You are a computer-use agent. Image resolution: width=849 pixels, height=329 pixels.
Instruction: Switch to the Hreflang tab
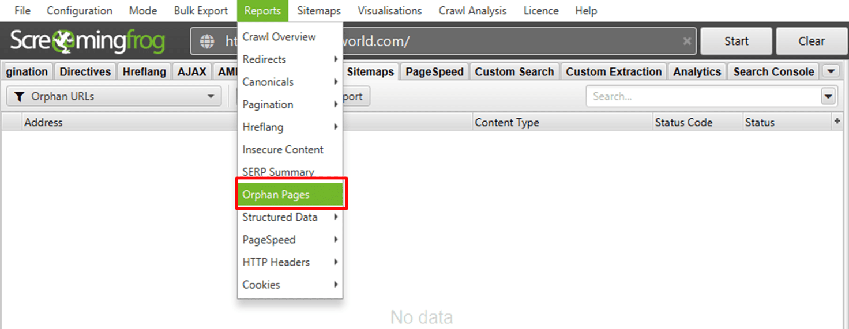click(144, 72)
